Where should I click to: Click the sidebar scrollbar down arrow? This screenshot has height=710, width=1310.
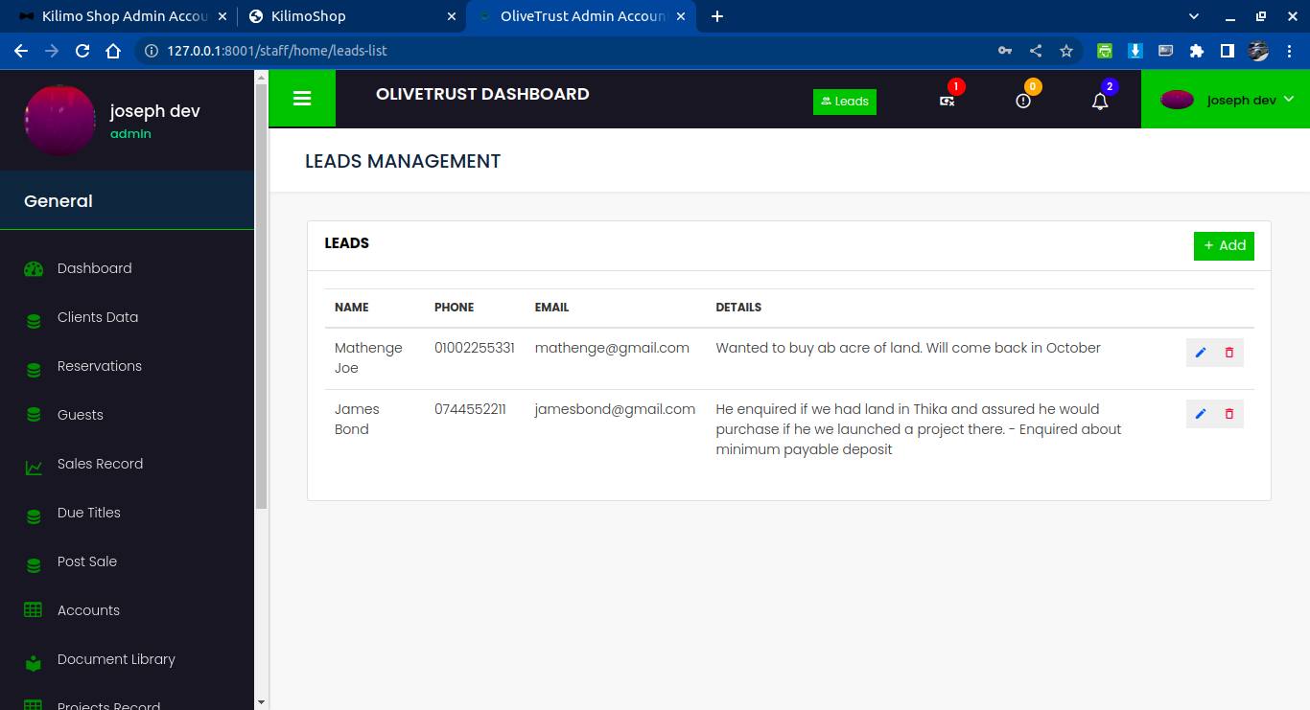point(262,701)
